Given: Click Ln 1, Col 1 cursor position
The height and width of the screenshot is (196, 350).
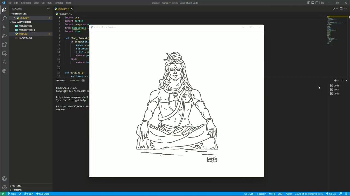Looking at the screenshot, I should pos(249,194).
